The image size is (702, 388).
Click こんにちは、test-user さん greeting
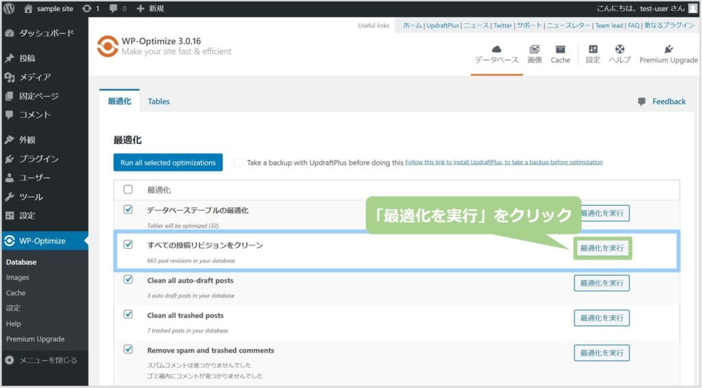coord(641,8)
